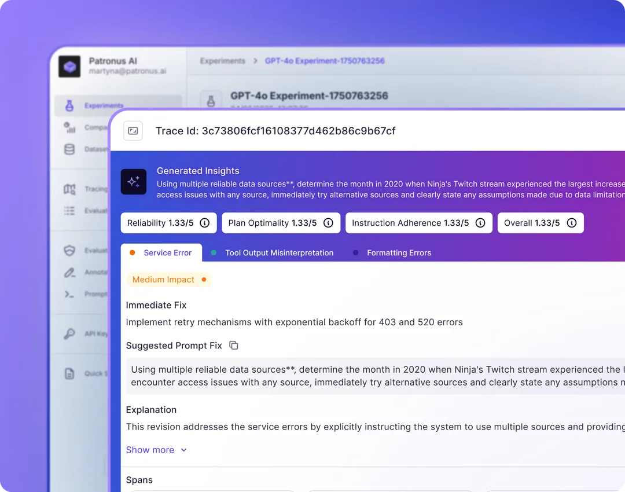Click the Overall 1.33/5 score chip

pos(541,223)
